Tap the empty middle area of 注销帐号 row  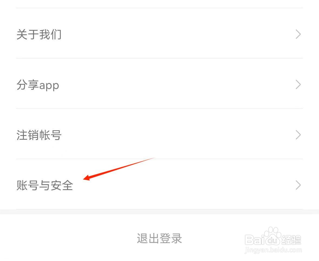pos(177,134)
